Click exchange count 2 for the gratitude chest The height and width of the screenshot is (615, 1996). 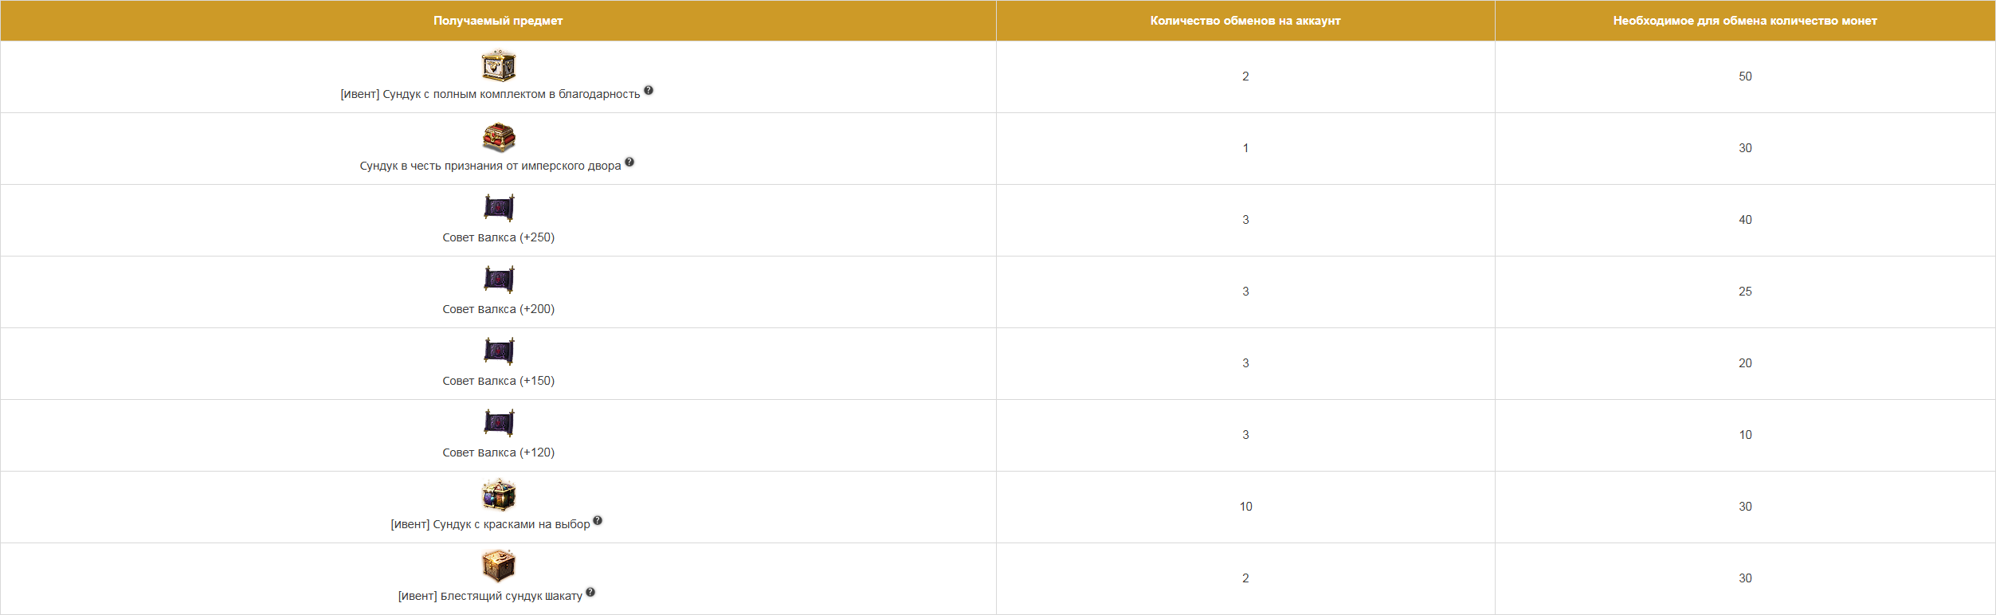point(1245,76)
